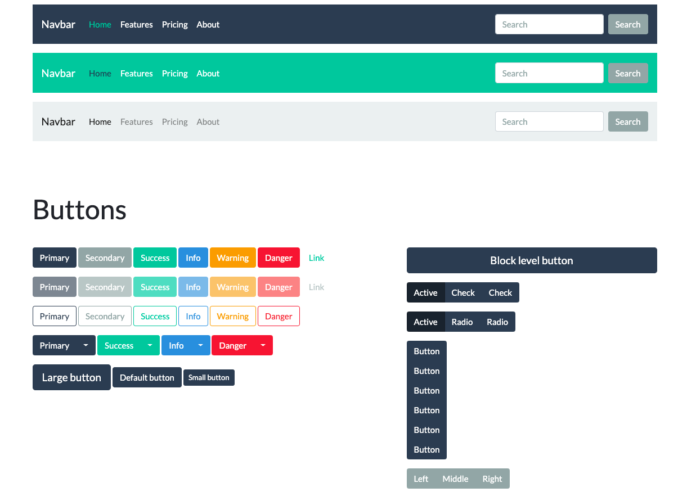This screenshot has height=492, width=687.
Task: Open Pricing in the dark navbar
Action: (x=175, y=24)
